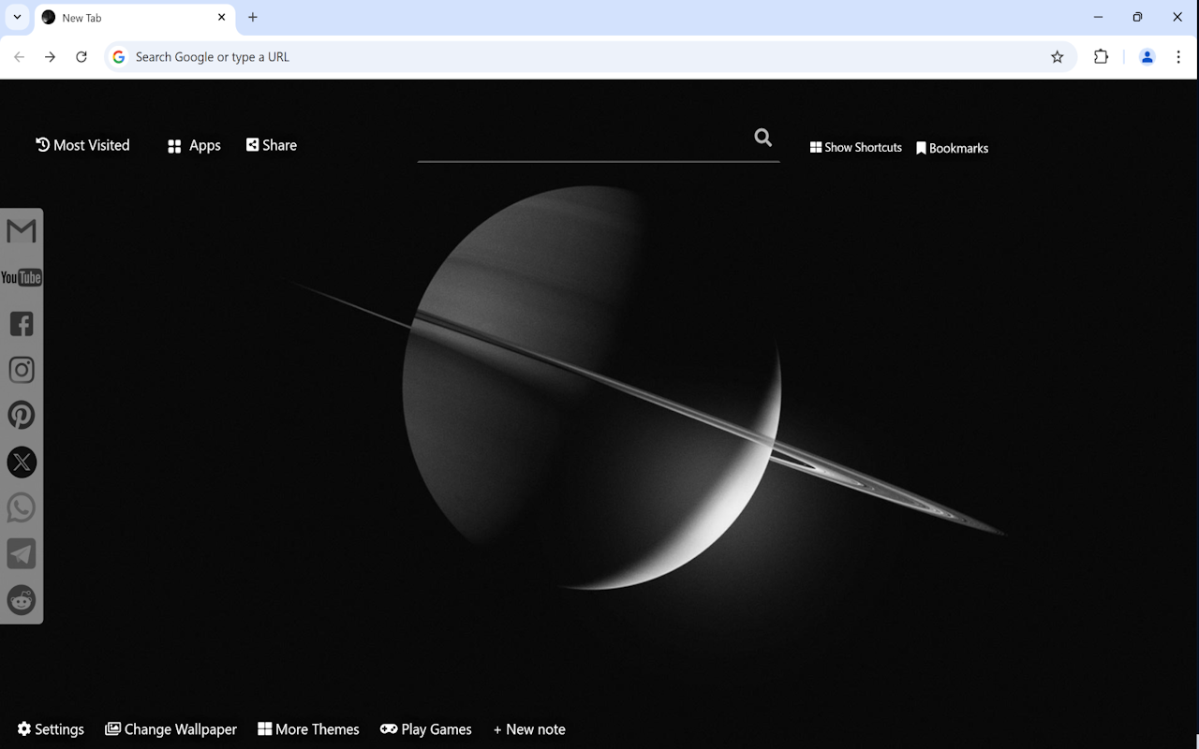Toggle Show Shortcuts on the new tab page

tap(854, 147)
